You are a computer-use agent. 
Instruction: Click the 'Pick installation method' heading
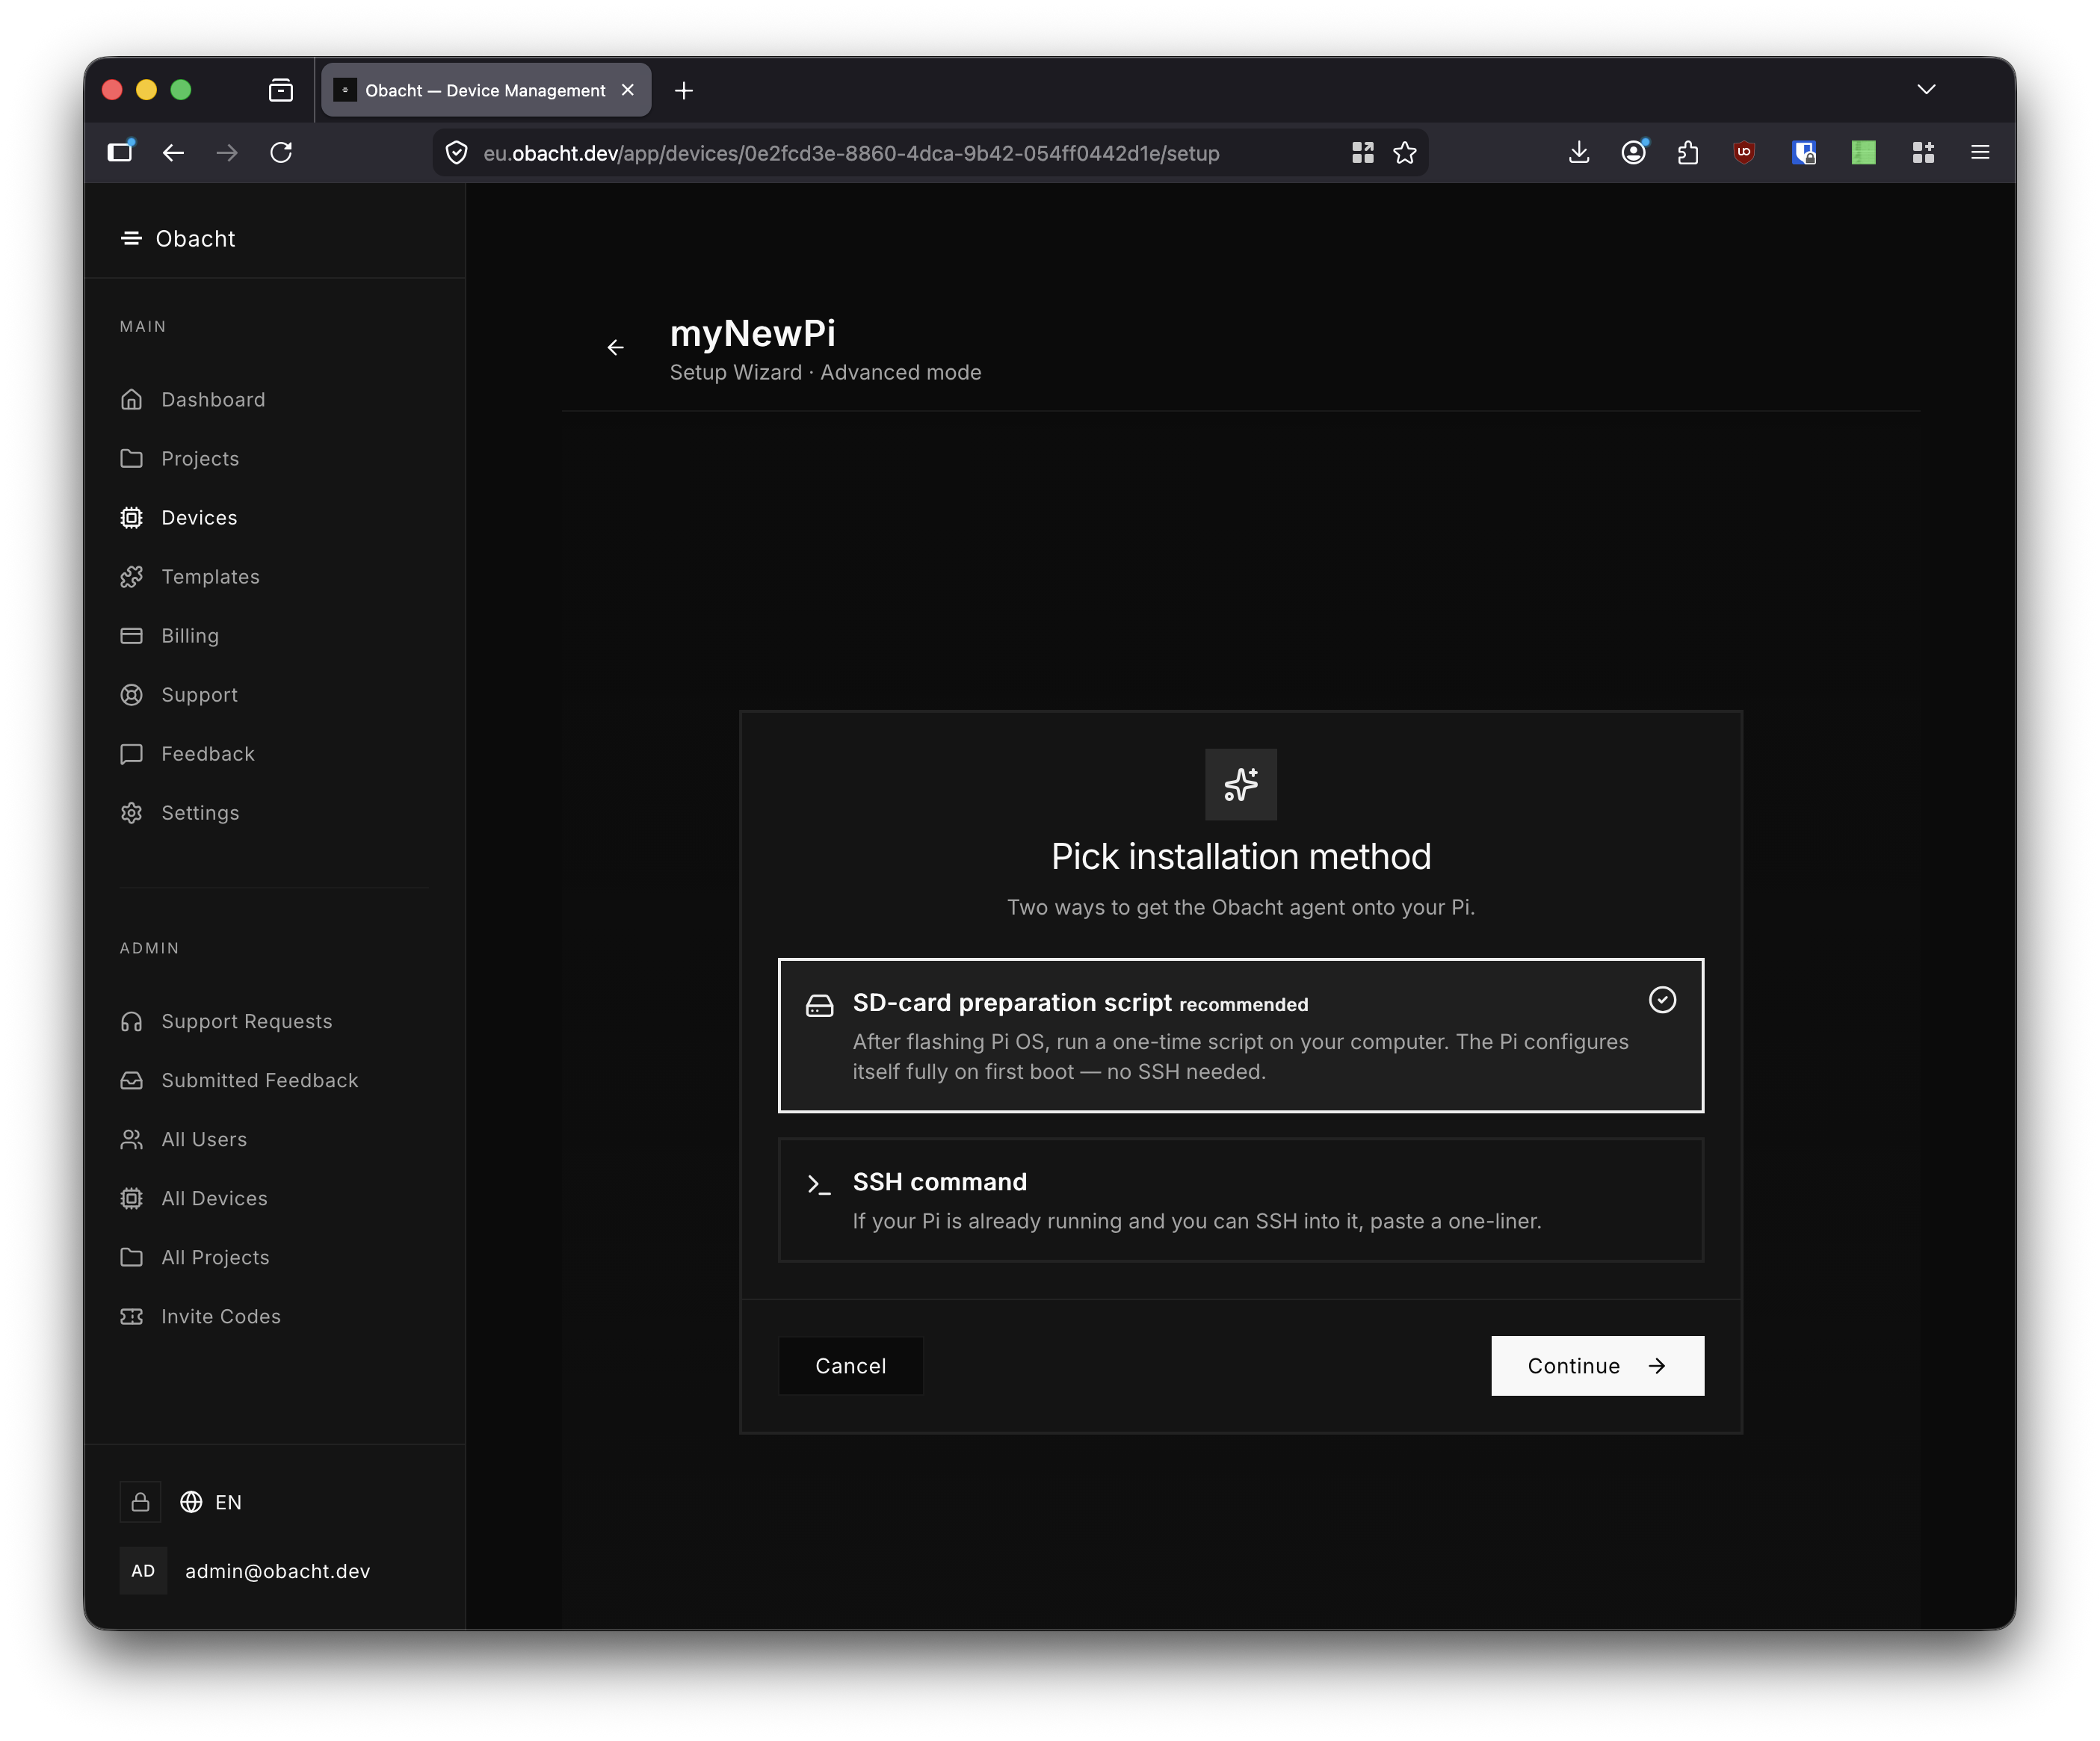(1240, 856)
